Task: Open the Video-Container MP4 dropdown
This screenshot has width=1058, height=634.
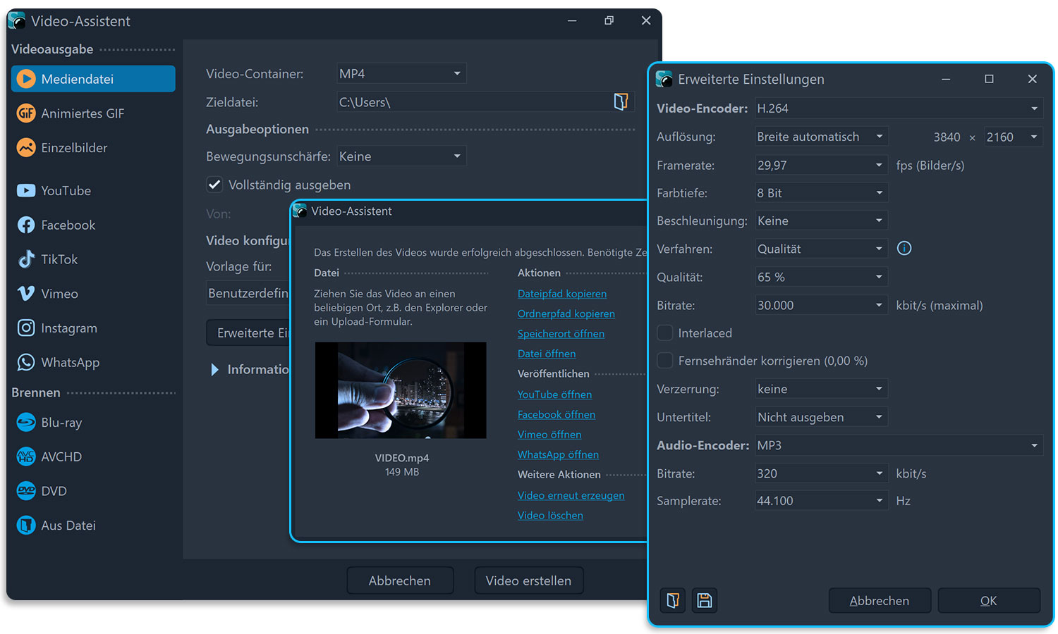Action: point(401,74)
